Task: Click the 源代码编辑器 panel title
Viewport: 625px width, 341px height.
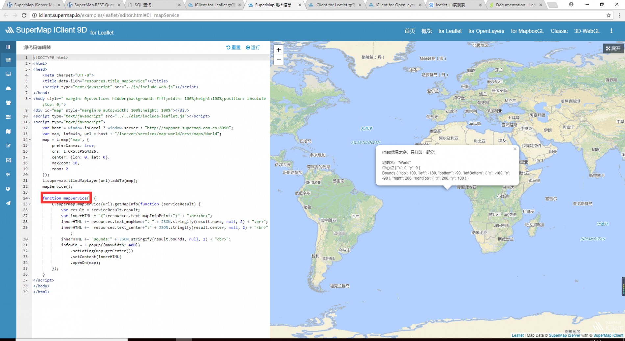Action: tap(37, 47)
